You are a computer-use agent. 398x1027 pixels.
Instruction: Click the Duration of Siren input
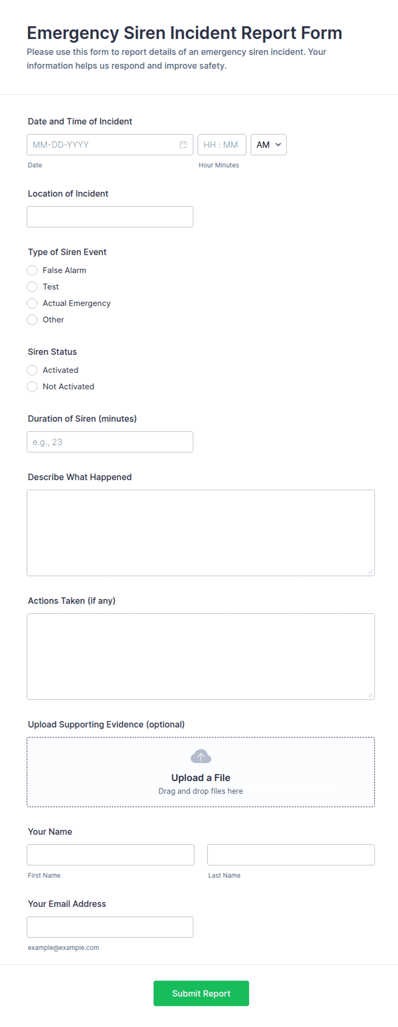pyautogui.click(x=110, y=442)
